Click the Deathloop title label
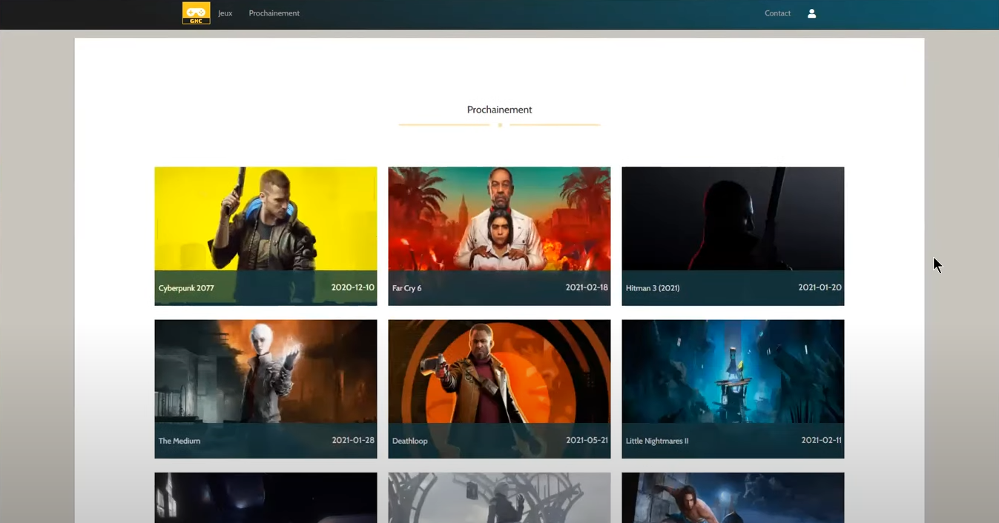The width and height of the screenshot is (999, 523). [x=409, y=441]
